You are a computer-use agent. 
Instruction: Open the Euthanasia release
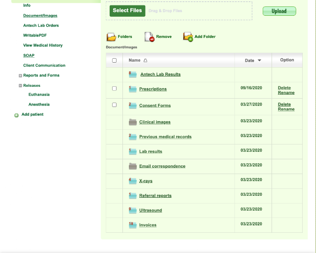click(39, 95)
